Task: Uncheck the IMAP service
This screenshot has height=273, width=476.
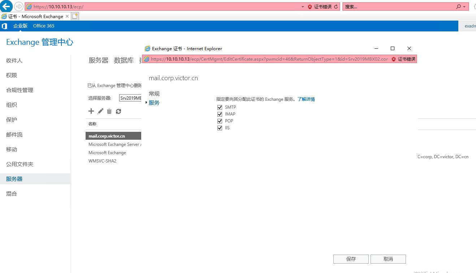Action: (x=220, y=114)
